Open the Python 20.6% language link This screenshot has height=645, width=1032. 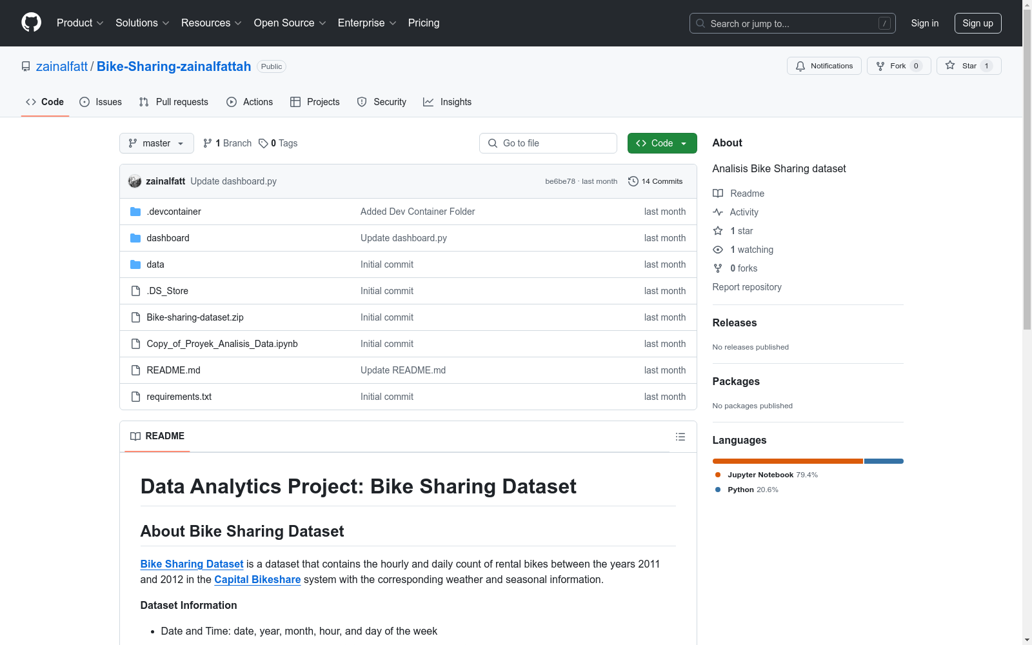coord(747,490)
